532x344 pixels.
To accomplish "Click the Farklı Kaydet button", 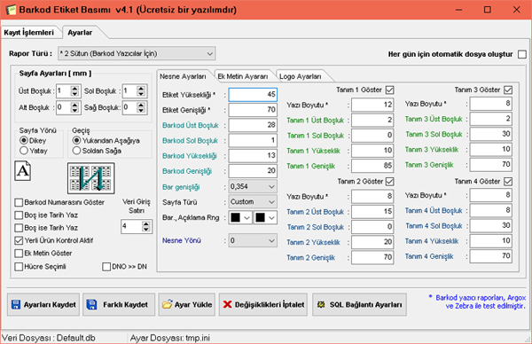I will pyautogui.click(x=119, y=305).
